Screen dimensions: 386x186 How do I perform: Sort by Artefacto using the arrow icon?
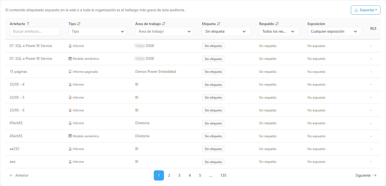pos(28,24)
